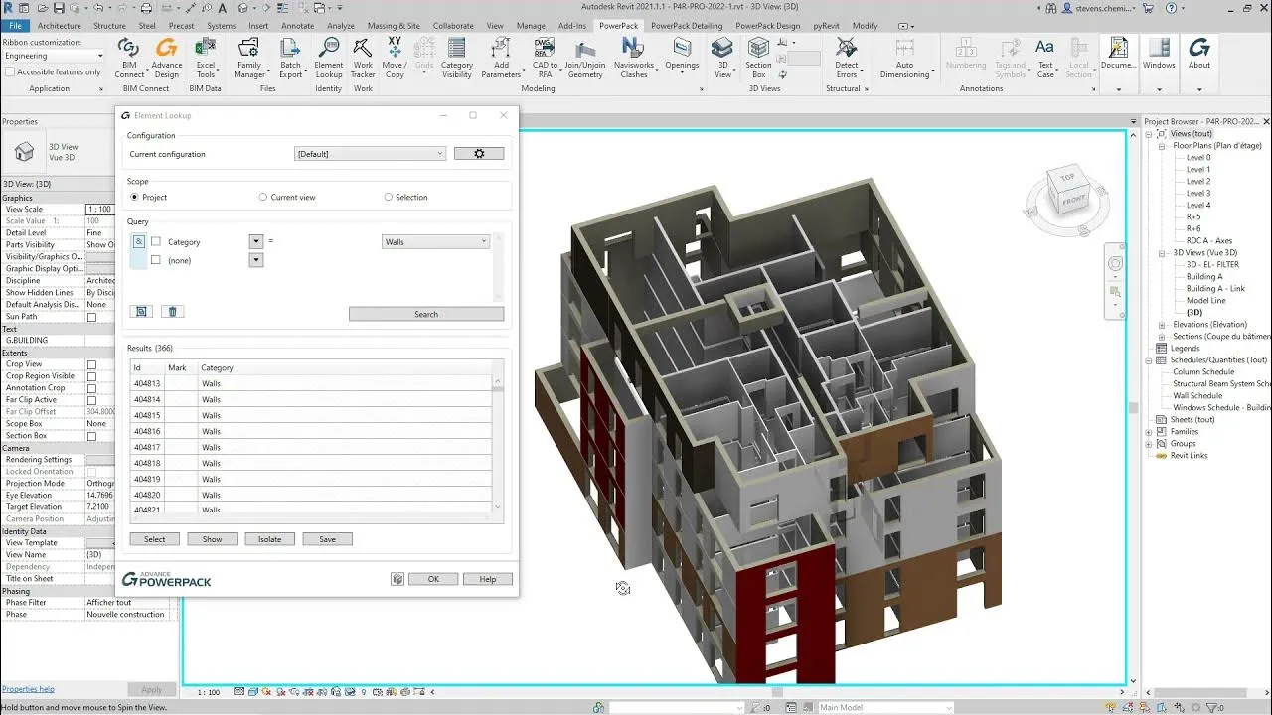Screen dimensions: 1272x715
Task: Delete query row with trash icon
Action: click(172, 312)
